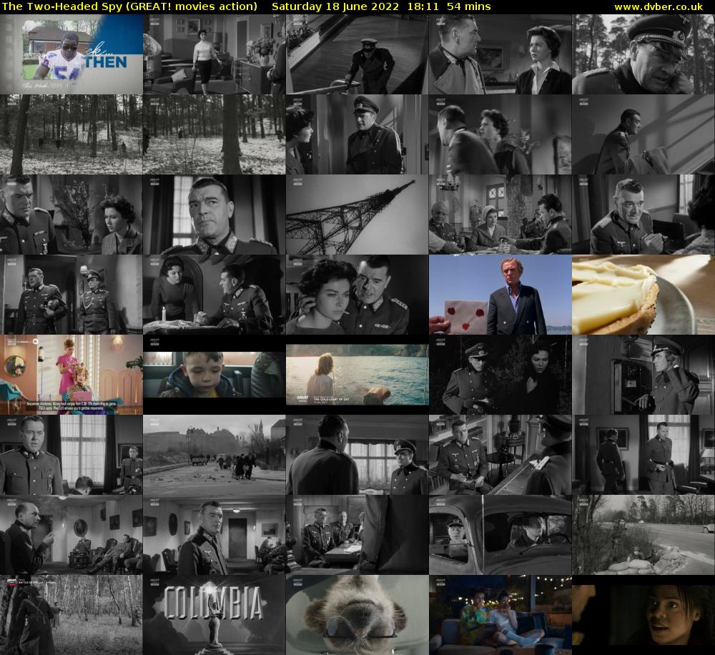Open thumbnail of soldier in birch woods
This screenshot has width=715, height=655.
click(x=71, y=615)
